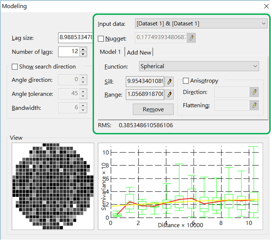The height and width of the screenshot is (240, 271).
Task: Click the Nugget value field
Action: [x=161, y=38]
